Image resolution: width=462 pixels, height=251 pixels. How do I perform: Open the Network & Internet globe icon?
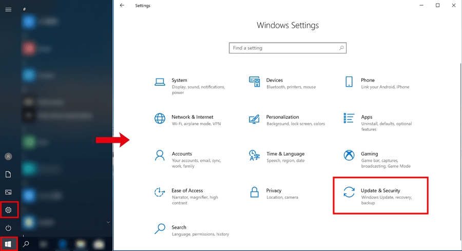coord(160,119)
